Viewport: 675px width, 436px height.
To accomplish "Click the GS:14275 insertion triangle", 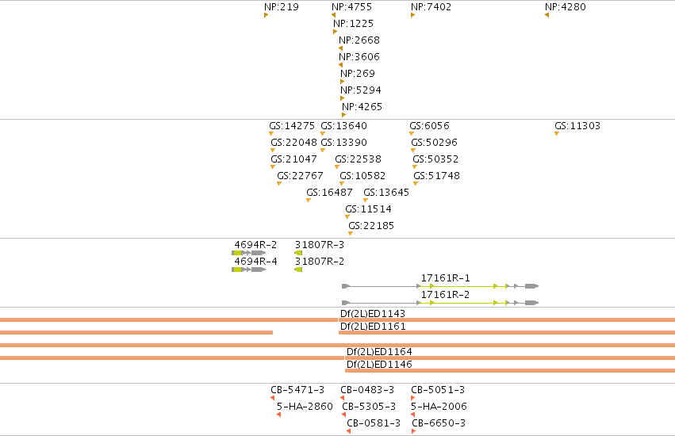I will [271, 134].
